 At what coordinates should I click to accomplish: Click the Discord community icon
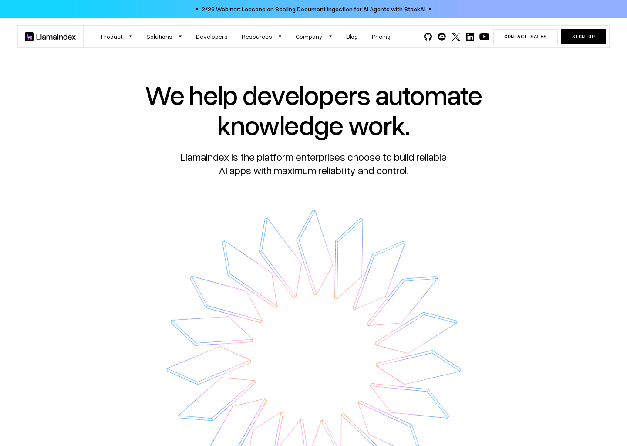(442, 37)
